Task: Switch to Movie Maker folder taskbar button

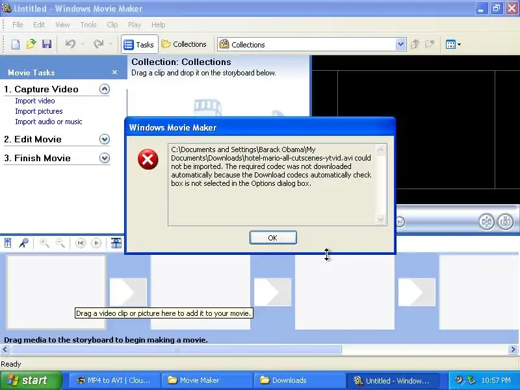Action: [x=207, y=380]
